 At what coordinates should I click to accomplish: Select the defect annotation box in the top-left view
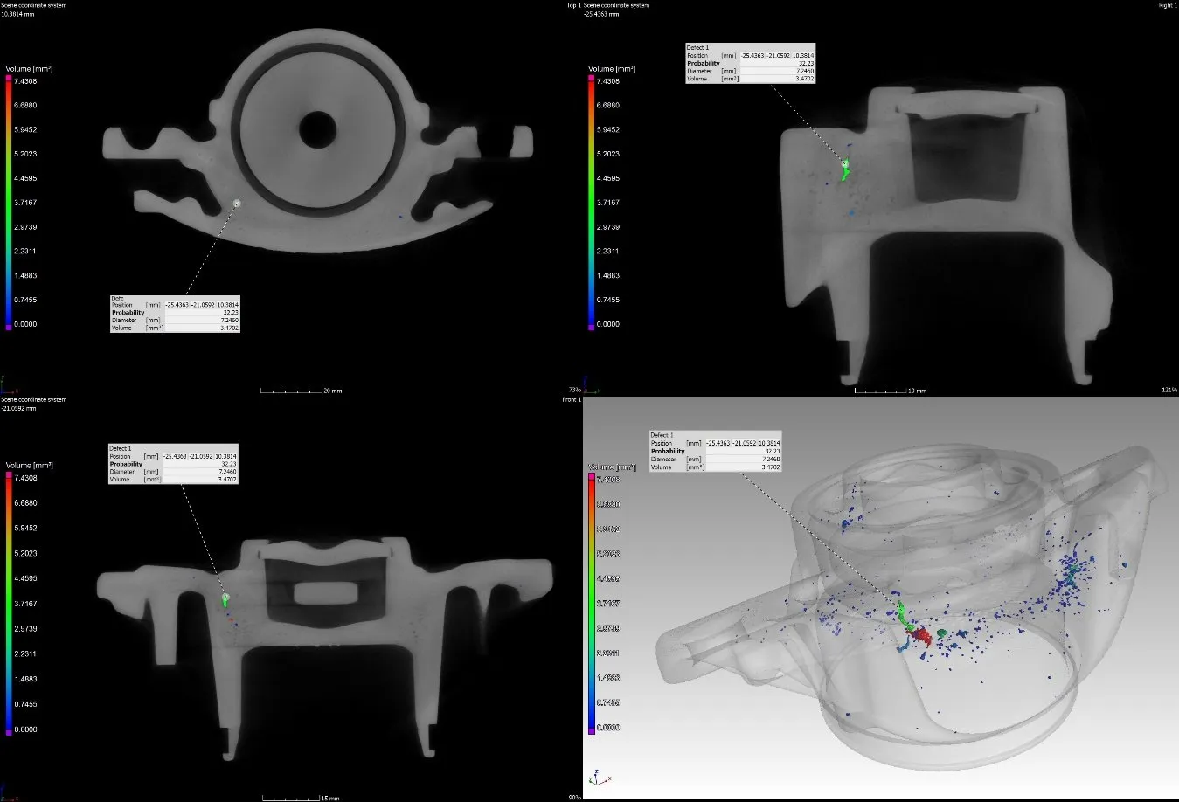point(175,314)
